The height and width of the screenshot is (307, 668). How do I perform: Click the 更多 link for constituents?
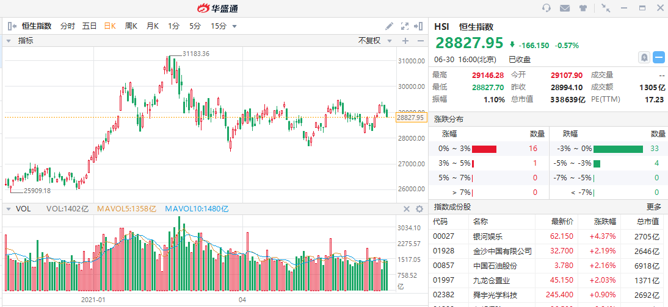tap(654, 207)
